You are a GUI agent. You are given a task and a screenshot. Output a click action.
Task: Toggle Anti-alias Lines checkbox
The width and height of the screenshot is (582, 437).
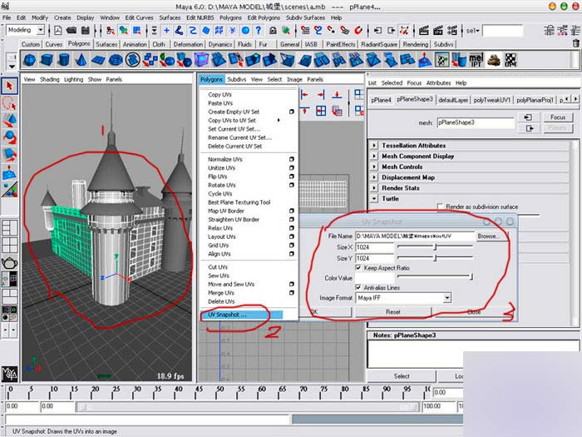click(x=358, y=288)
